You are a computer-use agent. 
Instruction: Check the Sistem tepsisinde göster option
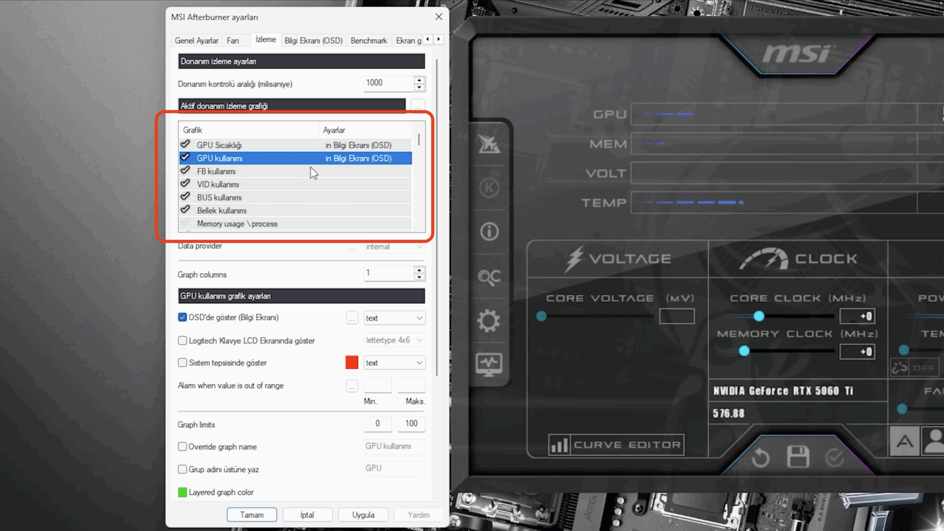point(182,363)
